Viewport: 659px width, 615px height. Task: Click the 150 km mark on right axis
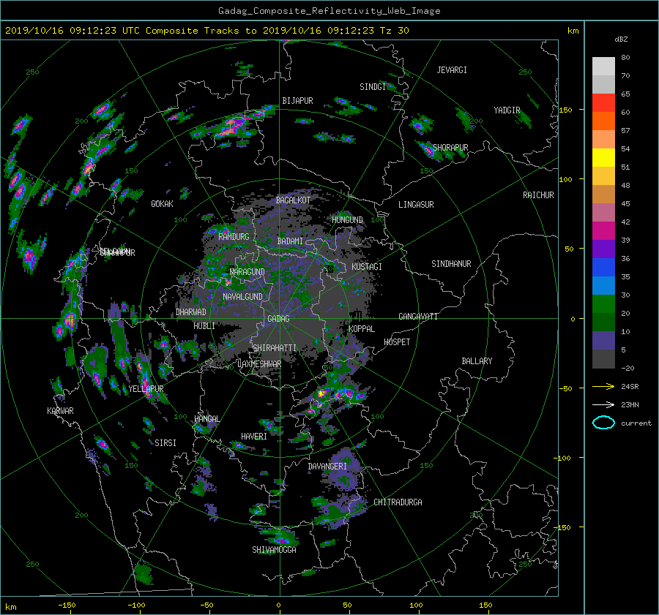[x=566, y=110]
